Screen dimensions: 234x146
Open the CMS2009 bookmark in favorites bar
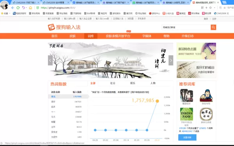coord(221,13)
